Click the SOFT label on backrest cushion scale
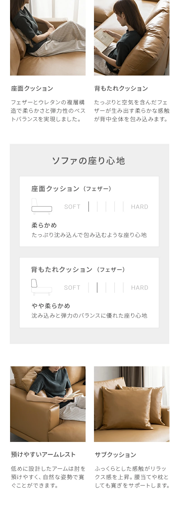 click(x=72, y=288)
